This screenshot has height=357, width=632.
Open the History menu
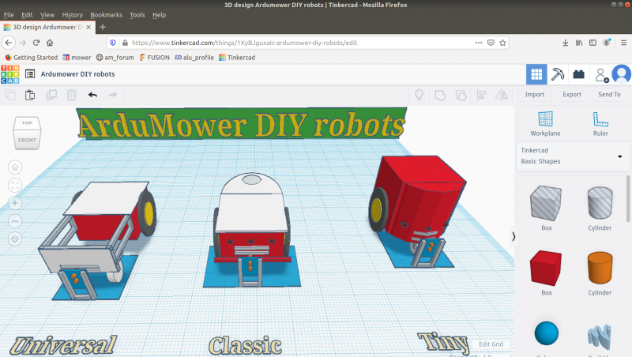pos(72,15)
